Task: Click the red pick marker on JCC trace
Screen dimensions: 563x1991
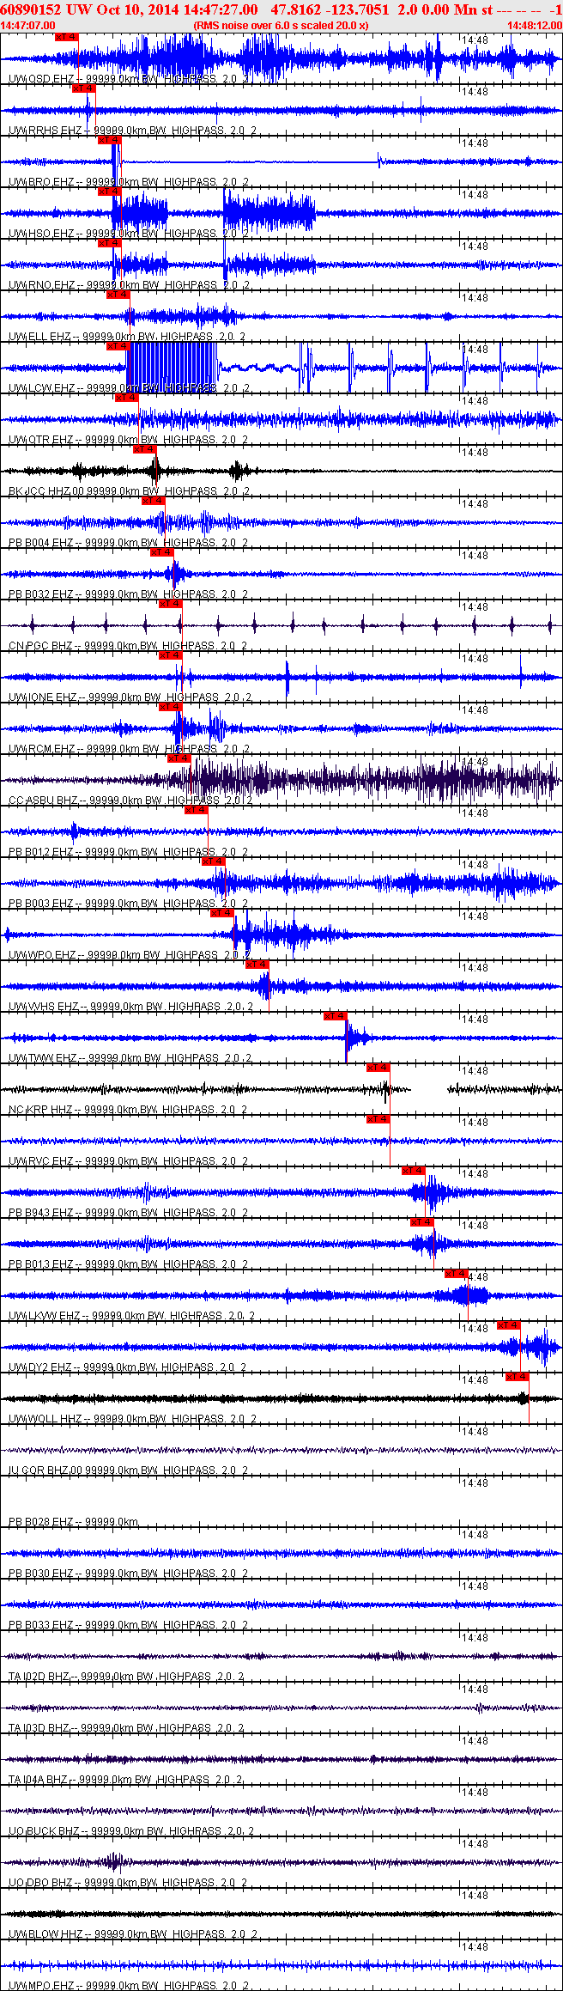Action: pyautogui.click(x=144, y=449)
